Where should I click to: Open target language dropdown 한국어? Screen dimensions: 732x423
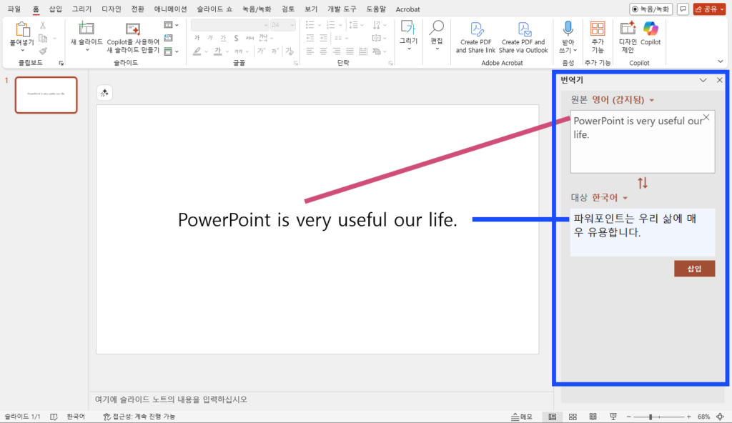(609, 198)
